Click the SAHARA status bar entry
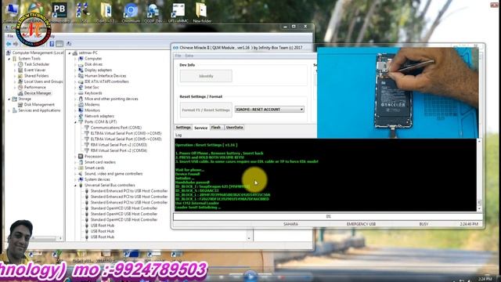The image size is (501, 282). (290, 224)
